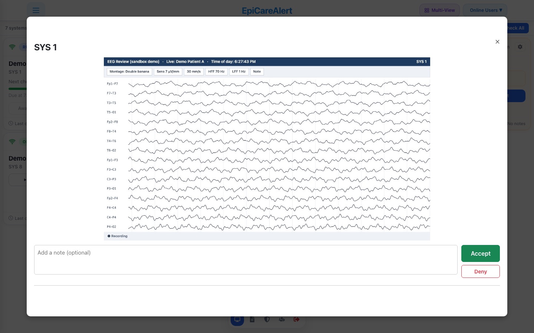Screen dimensions: 534x333
Task: Open the Multi-View layout
Action: tap(439, 10)
